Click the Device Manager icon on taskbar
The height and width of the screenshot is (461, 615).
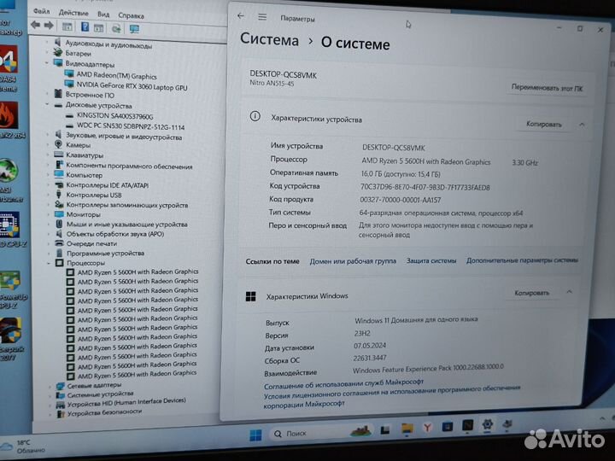(507, 423)
